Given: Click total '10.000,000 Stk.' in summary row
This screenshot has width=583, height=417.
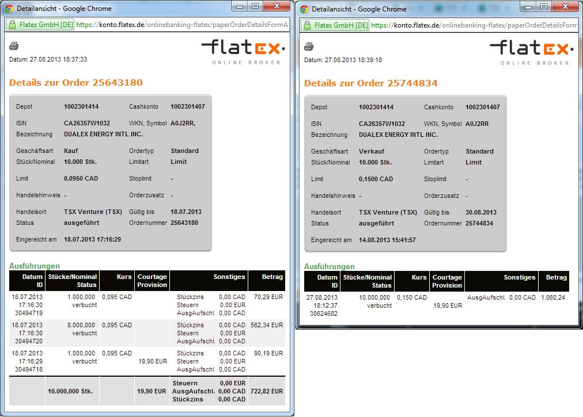Looking at the screenshot, I should tap(70, 391).
